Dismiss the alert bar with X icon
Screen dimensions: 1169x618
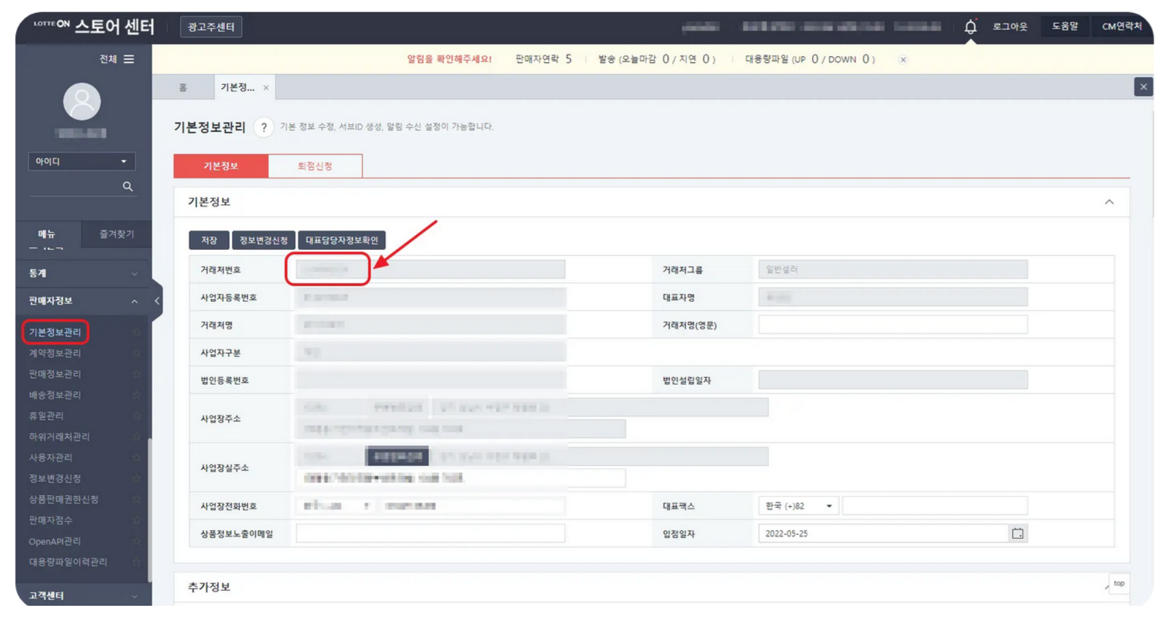click(x=903, y=60)
